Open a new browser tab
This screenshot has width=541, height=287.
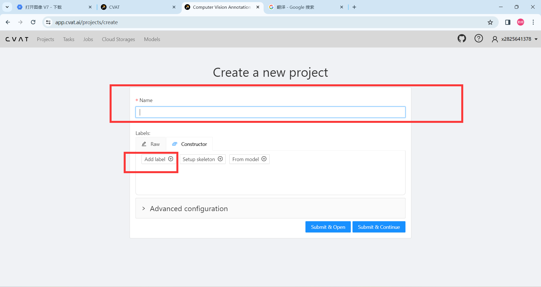(354, 7)
